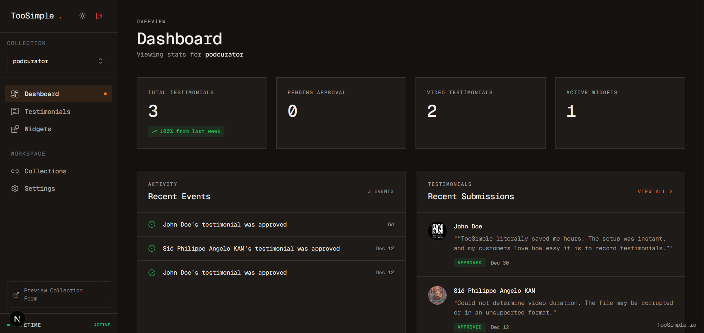This screenshot has height=333, width=704.
Task: Click the 100% from last week growth badge
Action: pyautogui.click(x=186, y=131)
